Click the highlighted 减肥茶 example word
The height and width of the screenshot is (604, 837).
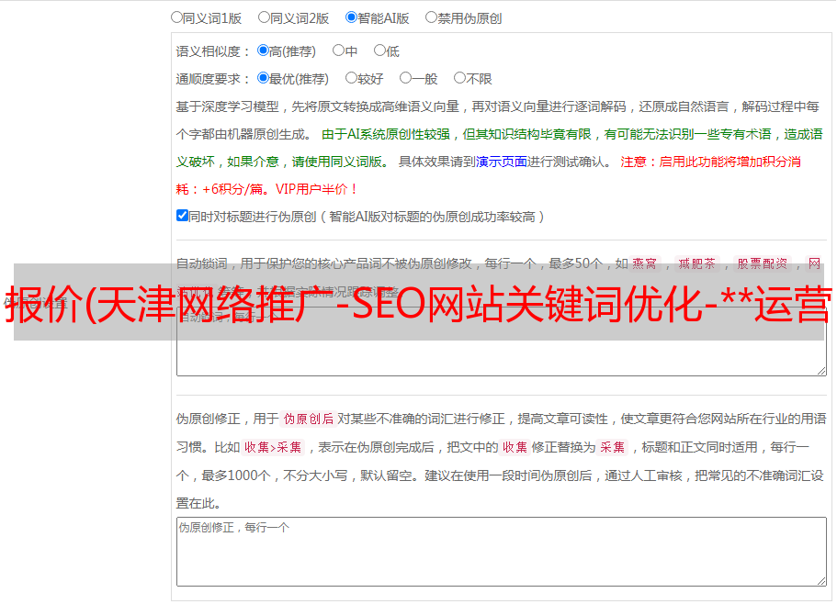click(696, 263)
